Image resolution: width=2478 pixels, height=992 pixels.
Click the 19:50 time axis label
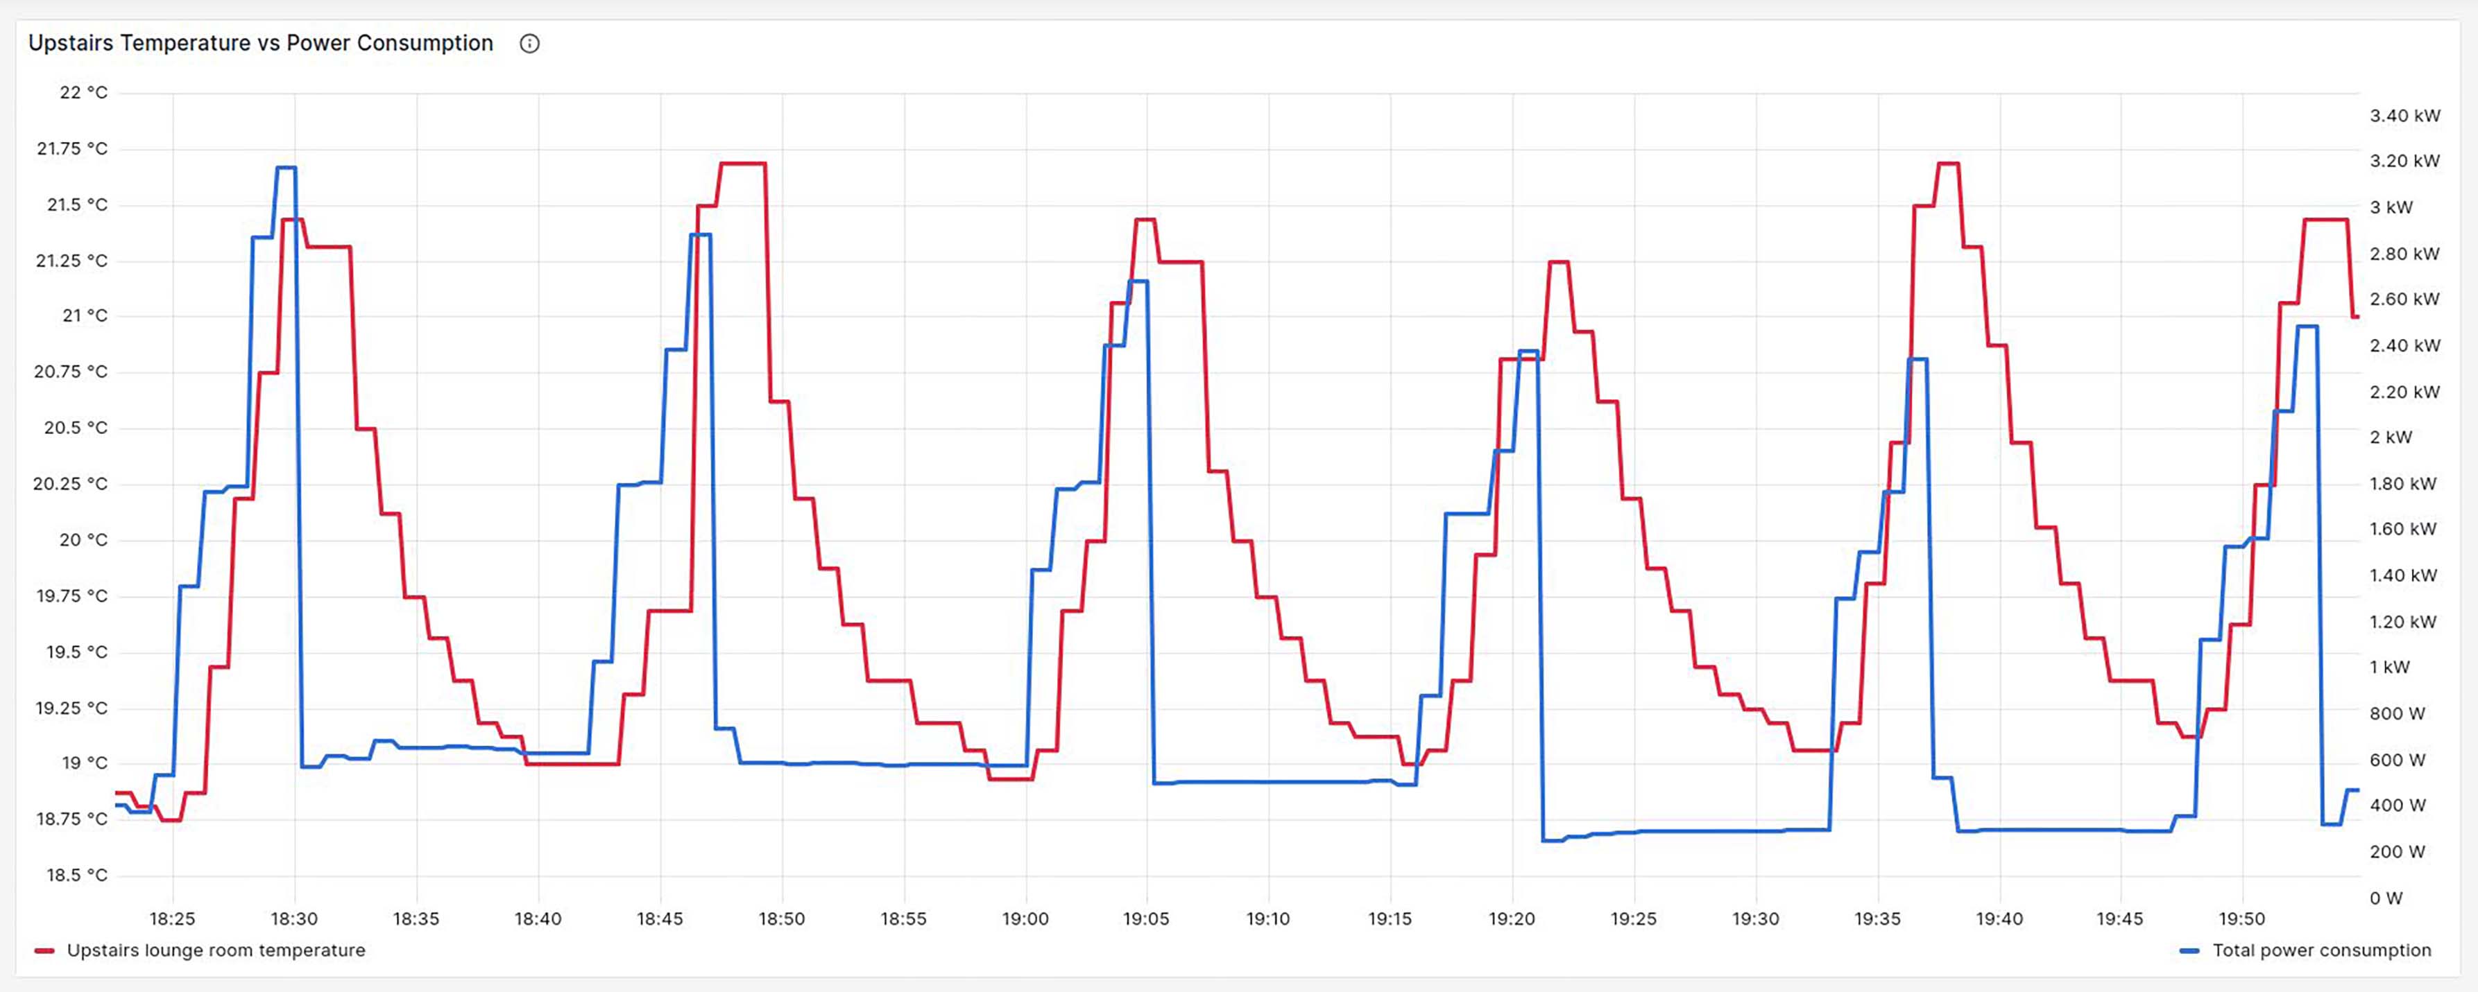click(x=2242, y=919)
